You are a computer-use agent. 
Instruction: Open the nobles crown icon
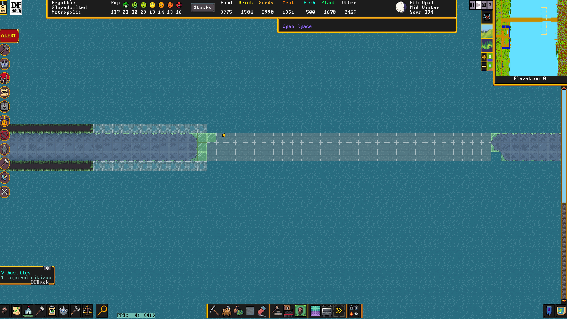[x=64, y=311]
